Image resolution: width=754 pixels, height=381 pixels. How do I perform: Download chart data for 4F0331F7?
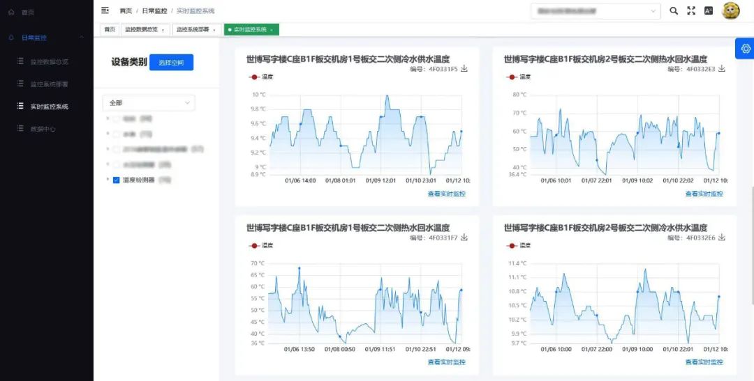tap(464, 237)
